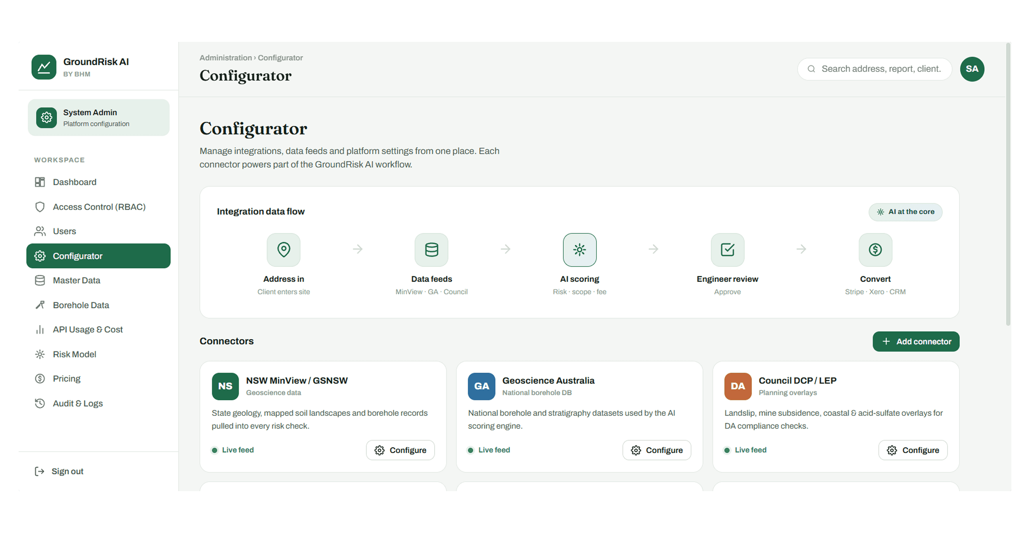This screenshot has height=533, width=1030.
Task: Click Live feed status on Council DCP / LEP
Action: tap(745, 450)
